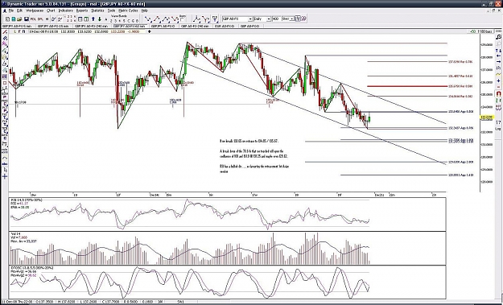
Task: Select the trend line drawing tool
Action: pyautogui.click(x=5, y=31)
